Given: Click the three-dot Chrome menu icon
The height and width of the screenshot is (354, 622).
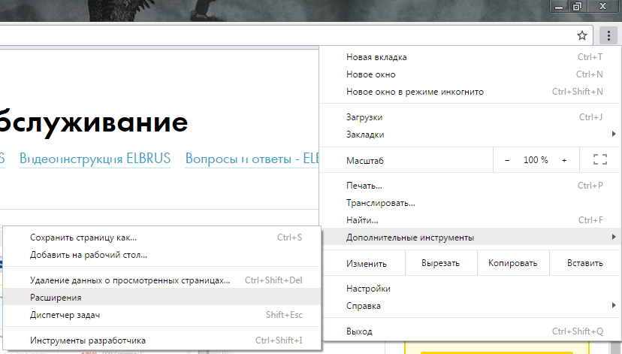Looking at the screenshot, I should tap(607, 35).
